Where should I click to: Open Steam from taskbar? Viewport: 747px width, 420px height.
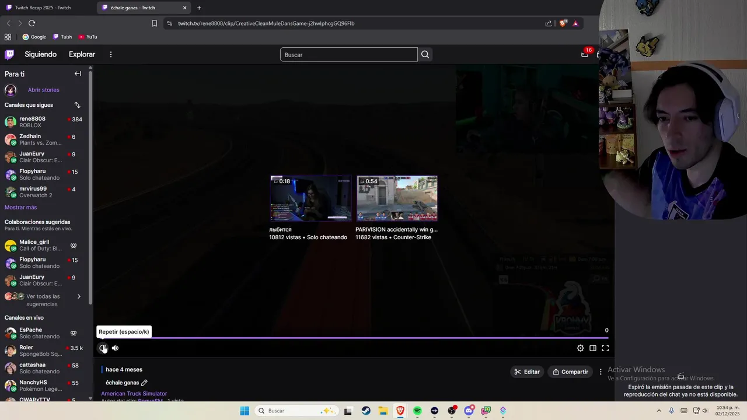tap(366, 411)
